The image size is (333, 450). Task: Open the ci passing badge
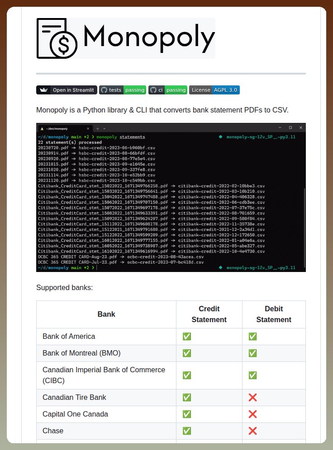point(168,90)
